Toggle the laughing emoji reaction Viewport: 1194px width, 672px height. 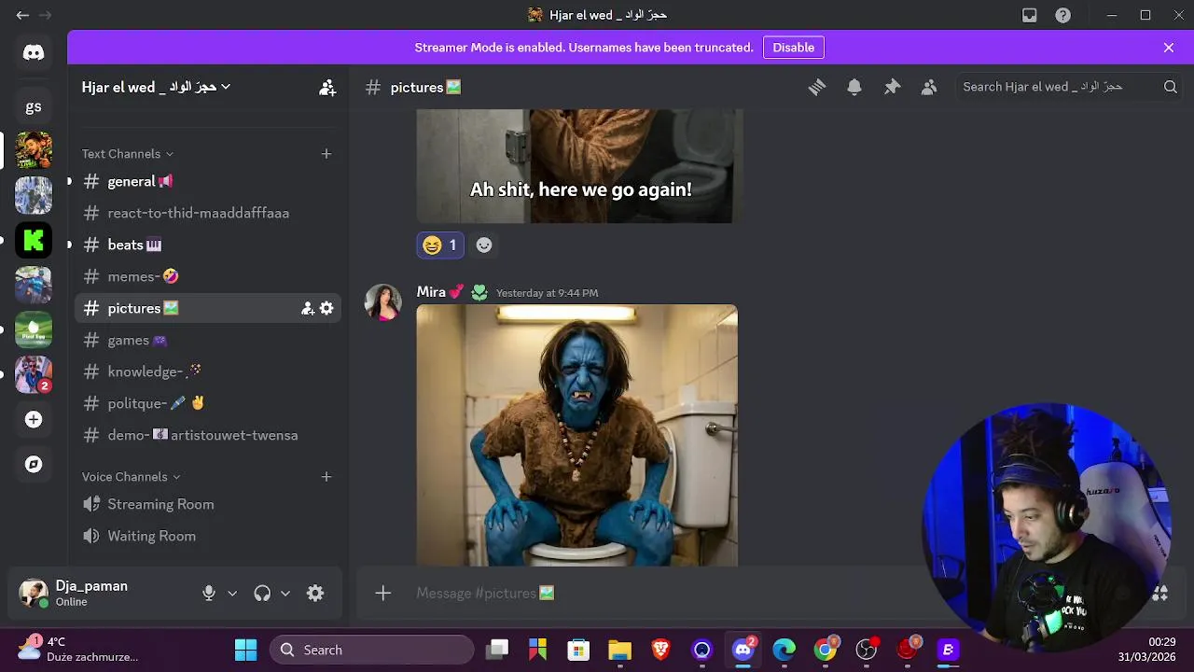pos(440,245)
